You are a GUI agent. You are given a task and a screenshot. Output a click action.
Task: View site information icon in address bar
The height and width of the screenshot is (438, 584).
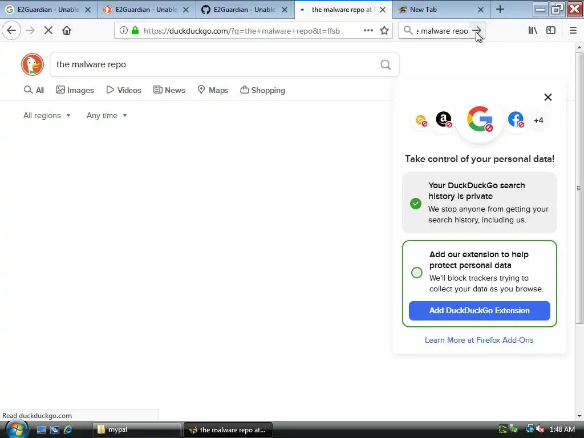point(124,31)
